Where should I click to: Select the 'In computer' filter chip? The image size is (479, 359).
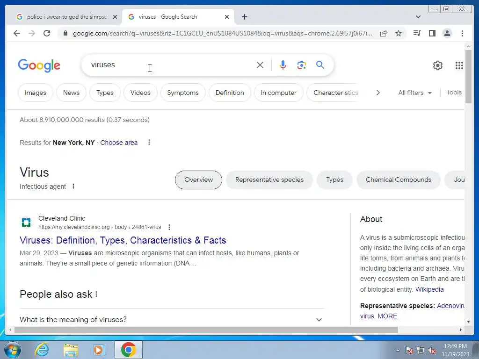tap(279, 93)
